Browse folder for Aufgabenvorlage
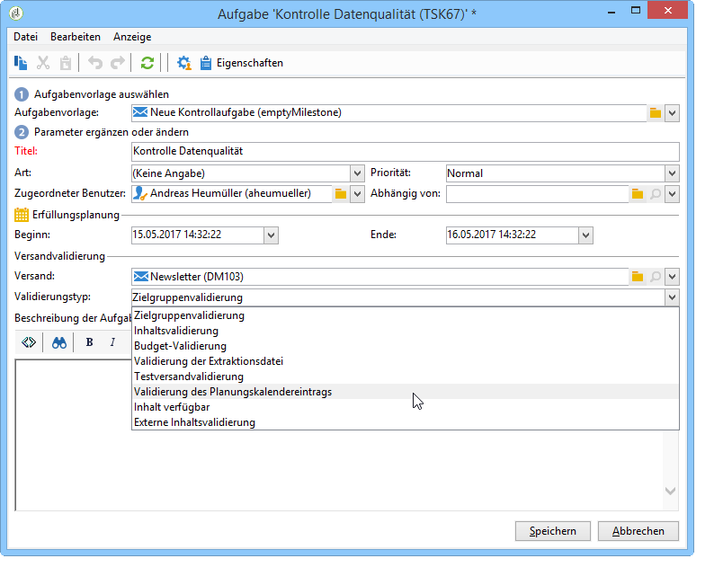 (656, 113)
